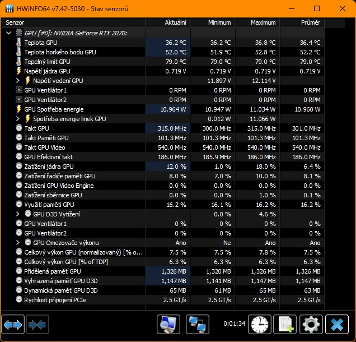Open the network remote monitoring icon
The height and width of the screenshot is (342, 356).
[198, 325]
